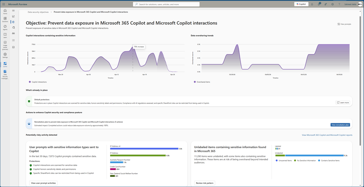Select DSPM in the left navigation
The image size is (364, 187).
5,64
